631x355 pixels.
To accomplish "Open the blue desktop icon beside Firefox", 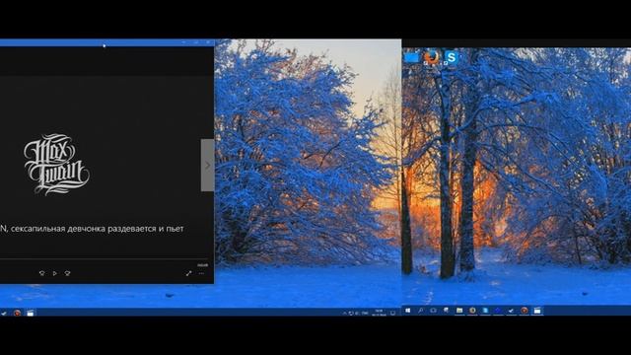I will [x=412, y=58].
